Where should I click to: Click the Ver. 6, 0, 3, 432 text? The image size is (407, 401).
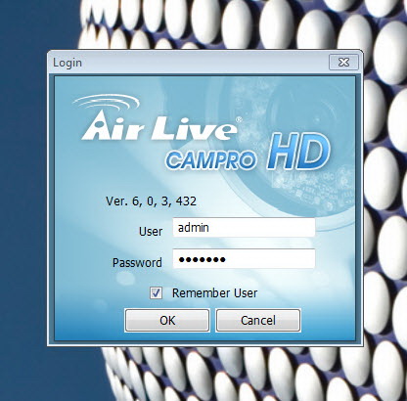tap(151, 200)
